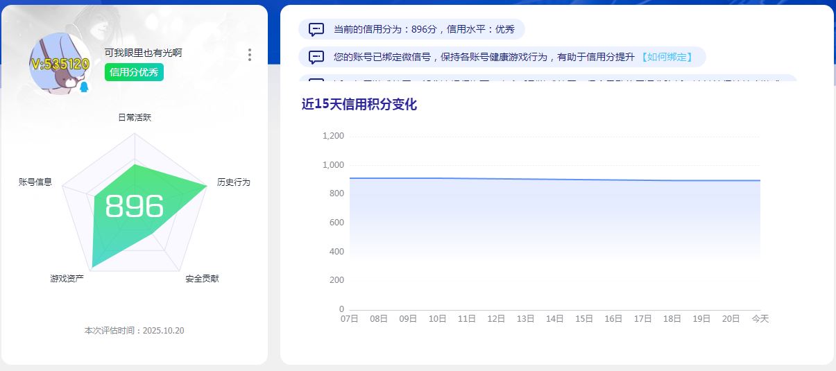Click the 1,000 y-axis value
The image size is (836, 371).
(x=333, y=165)
